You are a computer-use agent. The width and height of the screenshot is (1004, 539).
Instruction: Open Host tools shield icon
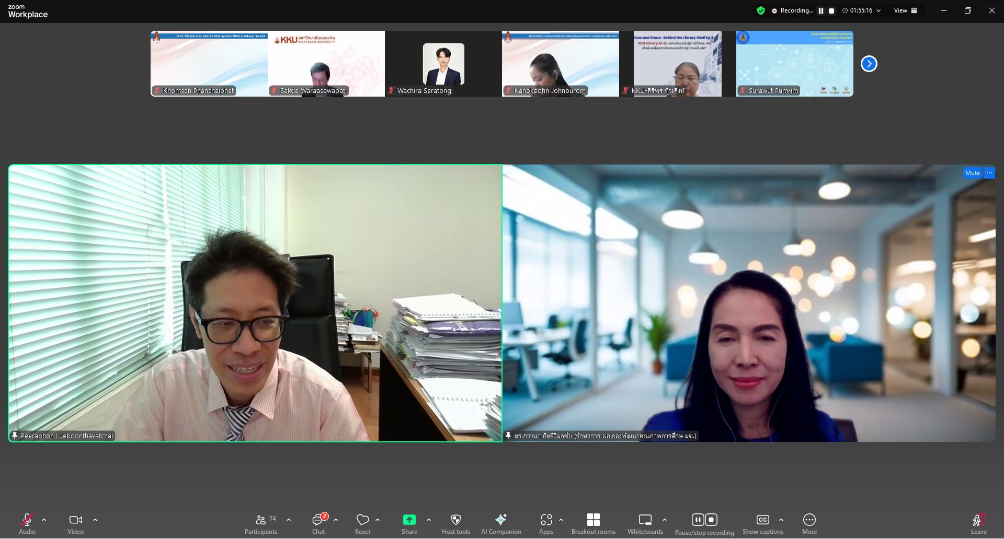pos(455,524)
